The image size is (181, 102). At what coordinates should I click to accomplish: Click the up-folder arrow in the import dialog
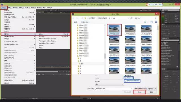pos(83,18)
